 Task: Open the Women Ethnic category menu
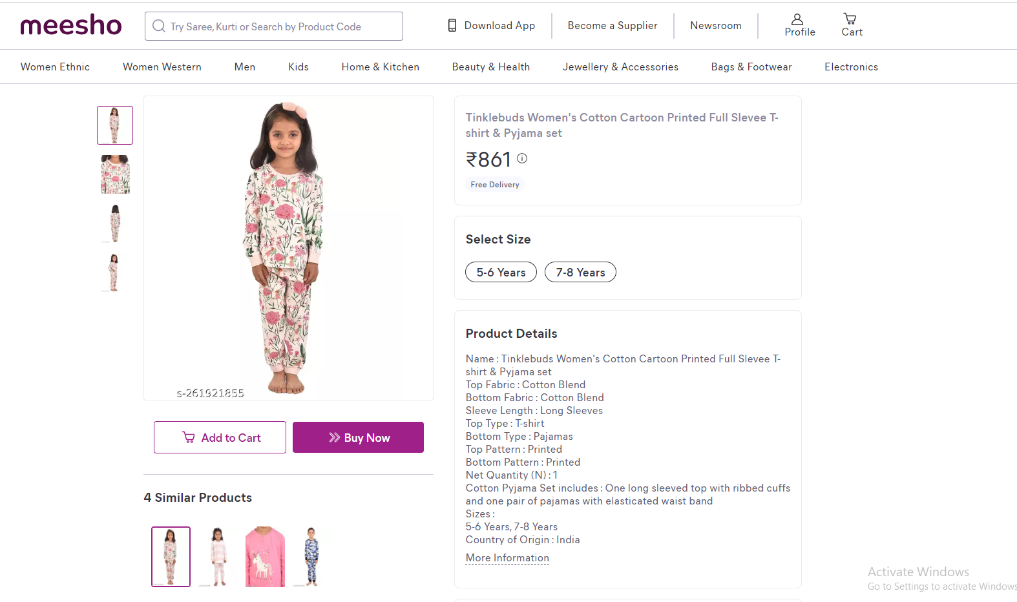pyautogui.click(x=56, y=67)
